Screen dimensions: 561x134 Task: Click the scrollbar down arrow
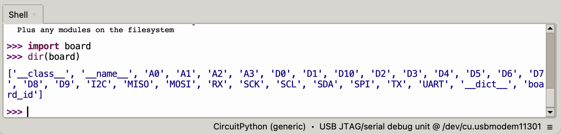tap(550, 112)
